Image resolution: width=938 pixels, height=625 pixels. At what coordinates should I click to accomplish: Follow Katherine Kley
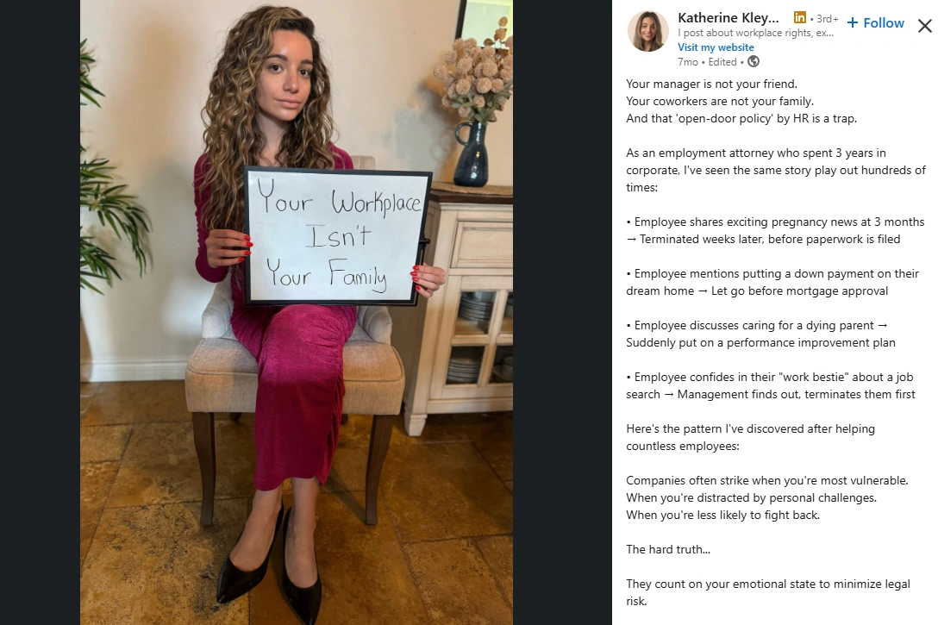coord(876,22)
